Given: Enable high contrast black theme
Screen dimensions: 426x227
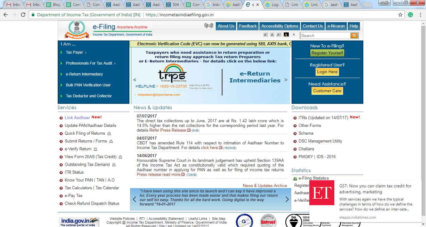Looking at the screenshot, I should (x=286, y=35).
